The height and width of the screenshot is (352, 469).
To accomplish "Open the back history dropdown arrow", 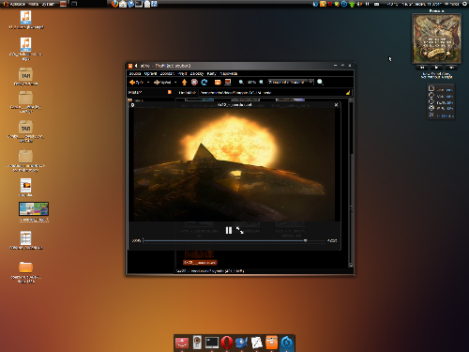I will pyautogui.click(x=148, y=83).
